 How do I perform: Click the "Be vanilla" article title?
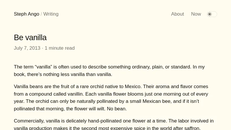coord(30,38)
